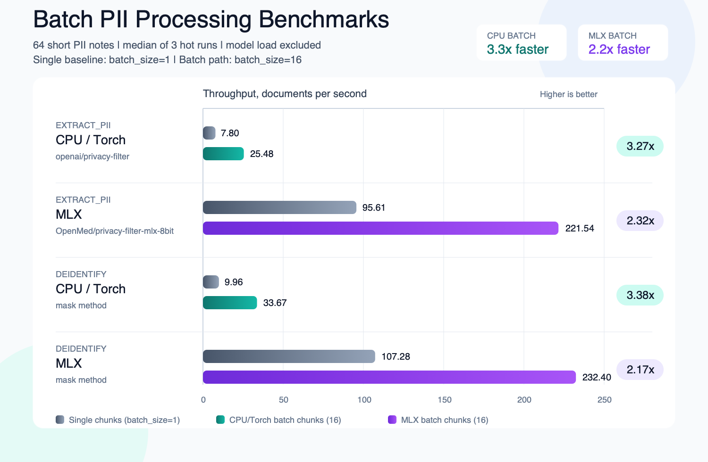The width and height of the screenshot is (708, 462).
Task: Click the value label 7.80
Action: [x=230, y=133]
